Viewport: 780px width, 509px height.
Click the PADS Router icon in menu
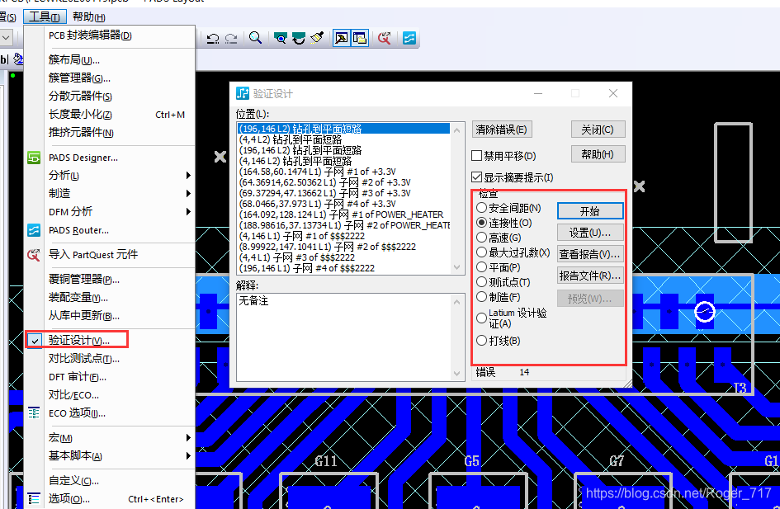click(x=33, y=231)
